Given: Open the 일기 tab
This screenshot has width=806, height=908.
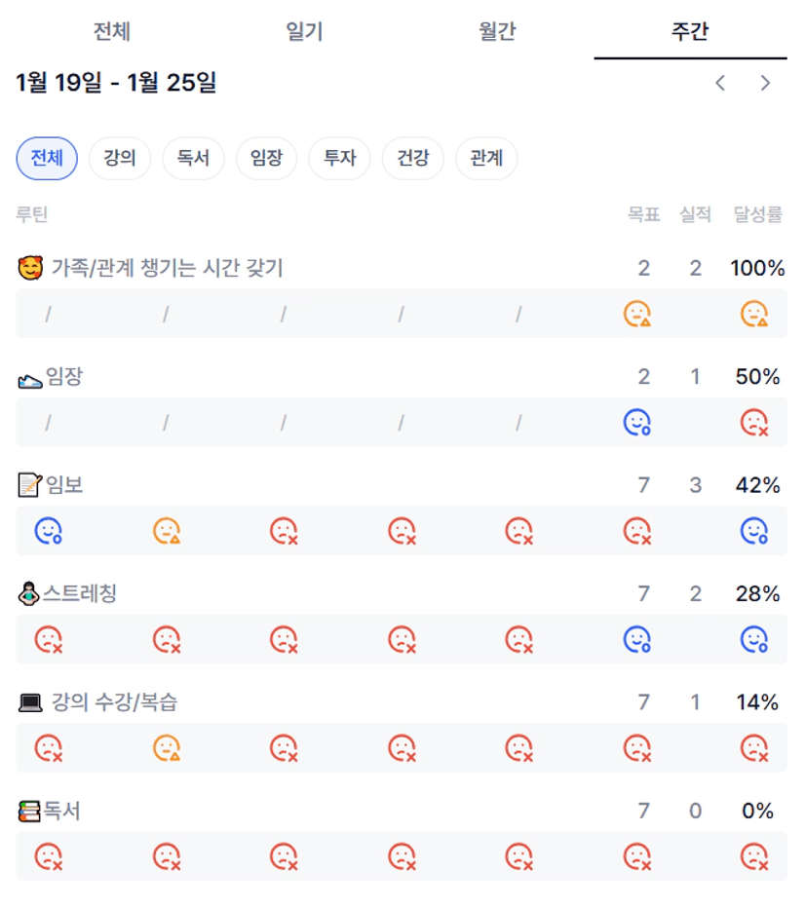Looking at the screenshot, I should pyautogui.click(x=304, y=31).
